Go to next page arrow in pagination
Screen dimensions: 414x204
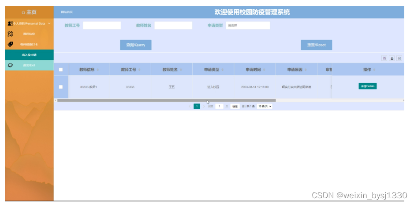(x=204, y=106)
